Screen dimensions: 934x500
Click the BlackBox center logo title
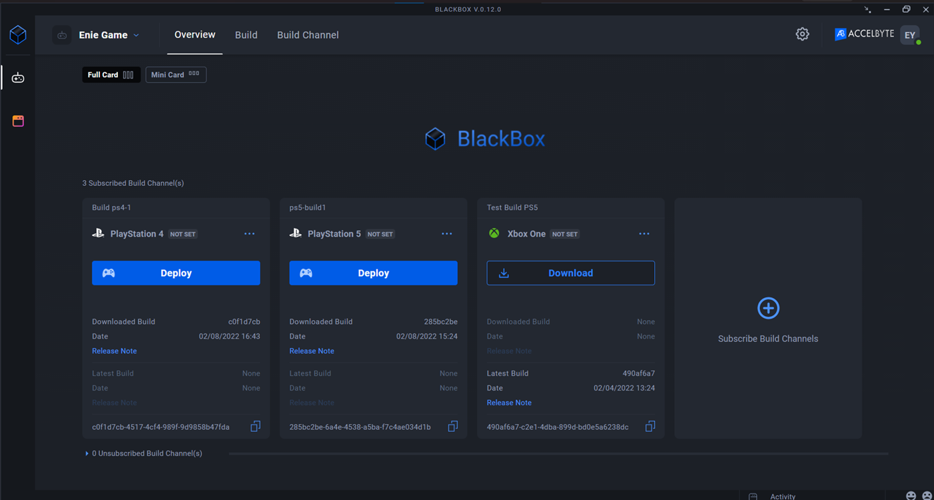[x=485, y=139]
